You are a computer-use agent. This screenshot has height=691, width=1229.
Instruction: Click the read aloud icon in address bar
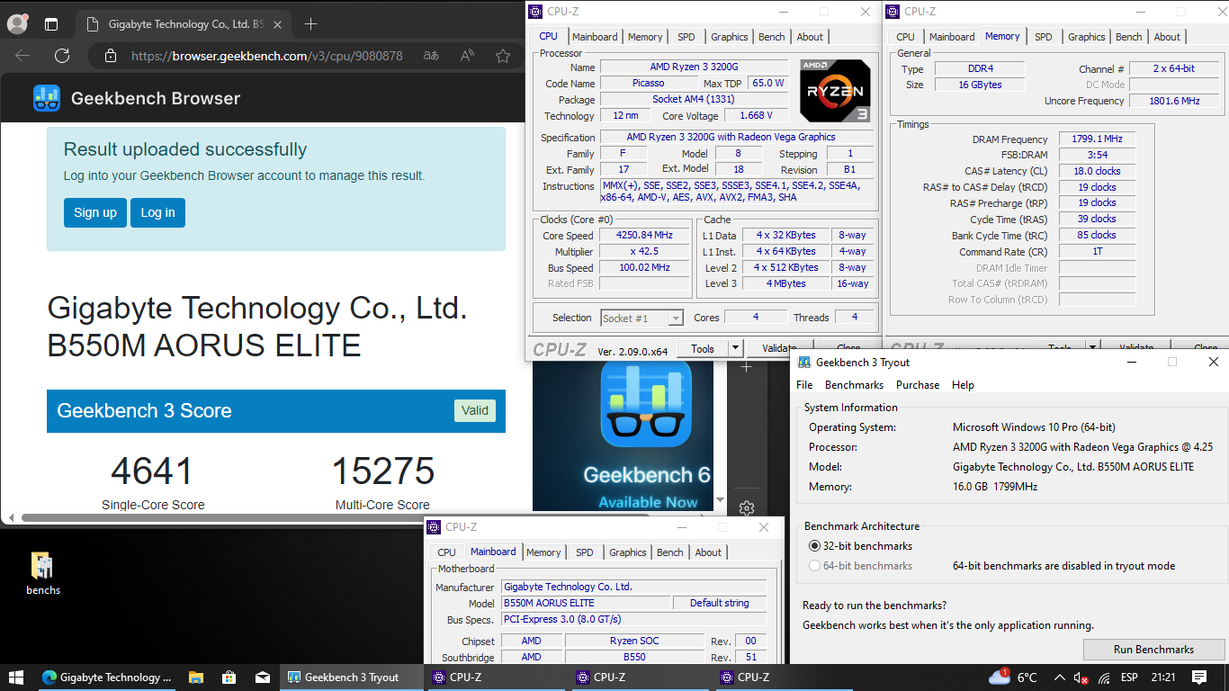pos(467,56)
